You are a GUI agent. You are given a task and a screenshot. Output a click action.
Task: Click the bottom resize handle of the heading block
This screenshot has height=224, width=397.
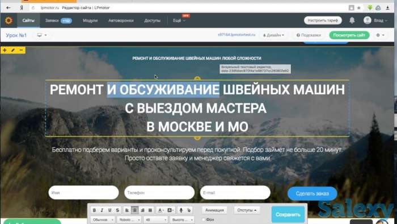coord(197,138)
